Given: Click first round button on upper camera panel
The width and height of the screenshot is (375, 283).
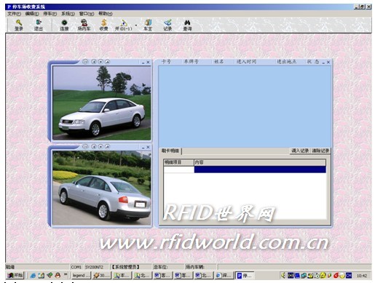Looking at the screenshot, I should 85,62.
